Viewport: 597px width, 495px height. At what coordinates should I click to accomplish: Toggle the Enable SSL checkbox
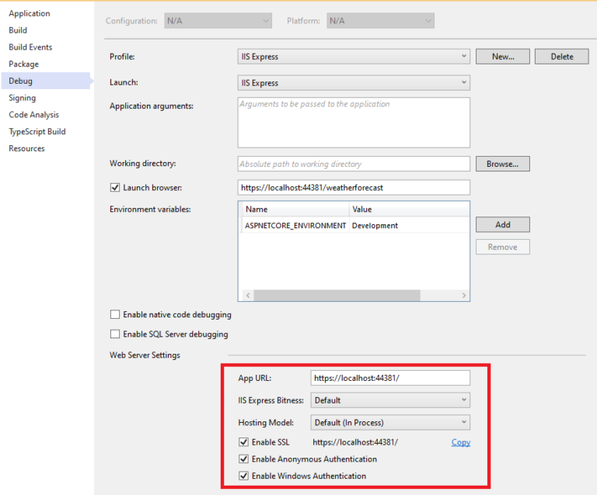(243, 442)
